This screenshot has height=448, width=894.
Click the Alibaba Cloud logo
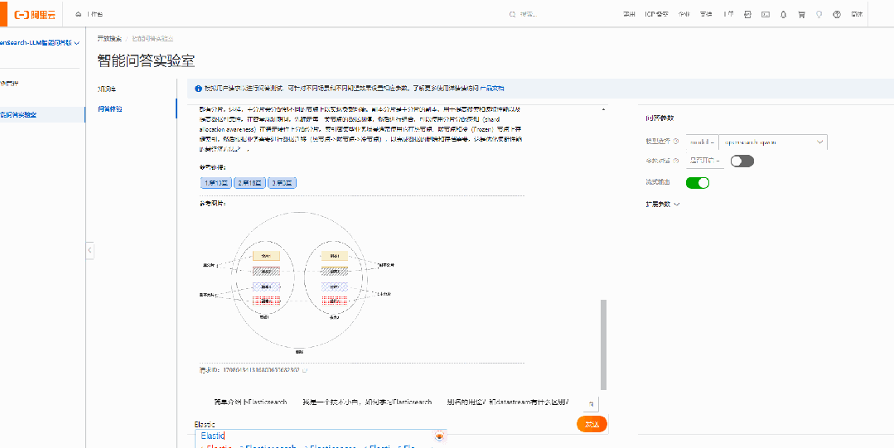35,14
